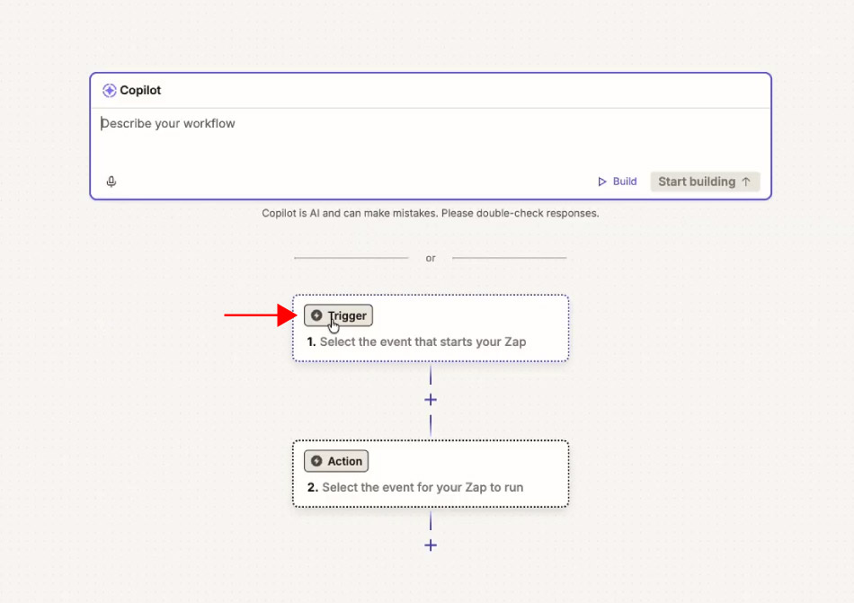This screenshot has width=854, height=603.
Task: Open the Action step card
Action: tap(431, 474)
